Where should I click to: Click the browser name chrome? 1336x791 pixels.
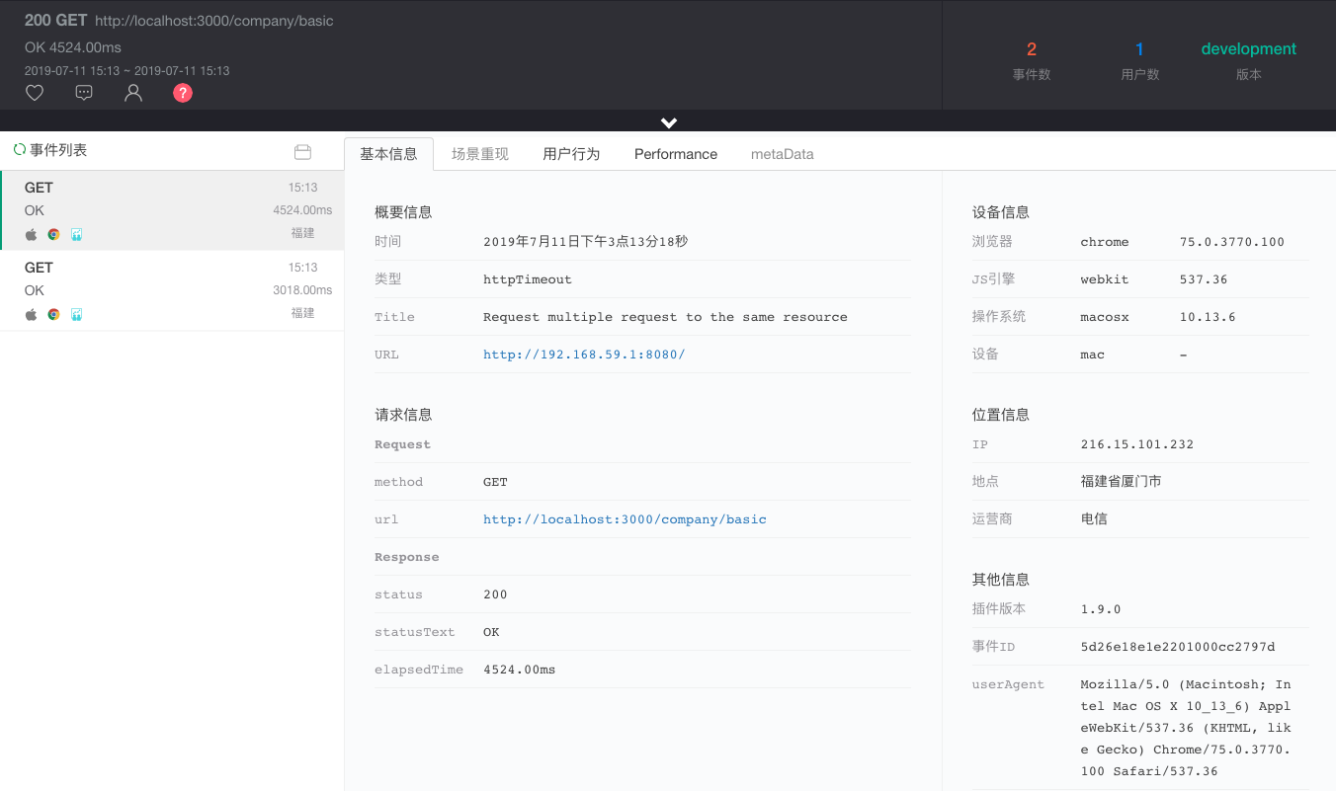click(1105, 242)
